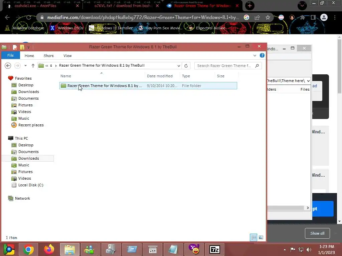Switch to the Share ribbon tab
Viewport: 342px width, 256px height.
pos(49,56)
